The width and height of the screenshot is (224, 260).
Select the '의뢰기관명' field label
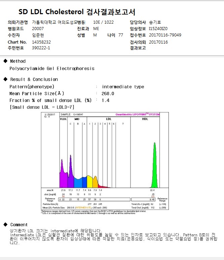point(18,22)
